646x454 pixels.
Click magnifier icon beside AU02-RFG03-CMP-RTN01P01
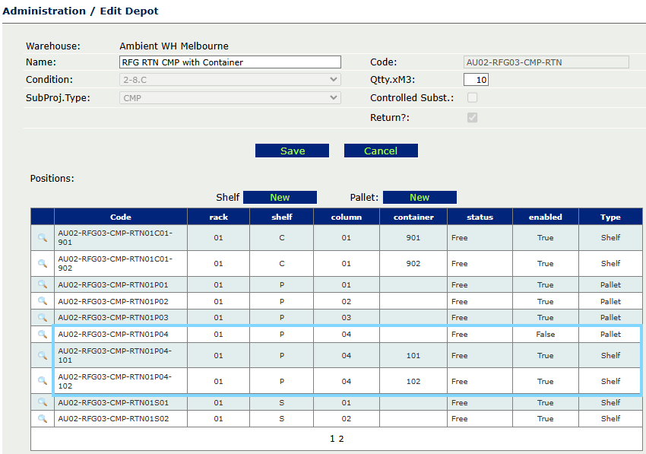(x=43, y=285)
